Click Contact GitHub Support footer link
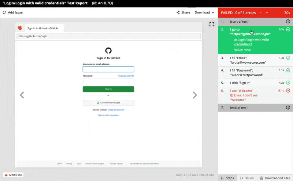 click(95, 164)
